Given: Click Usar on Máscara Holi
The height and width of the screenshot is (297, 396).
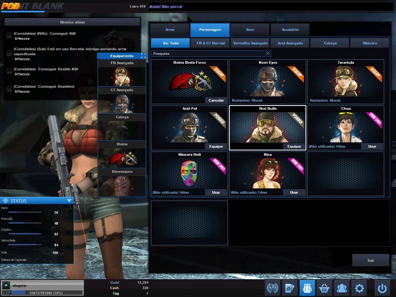Looking at the screenshot, I should pos(216,192).
